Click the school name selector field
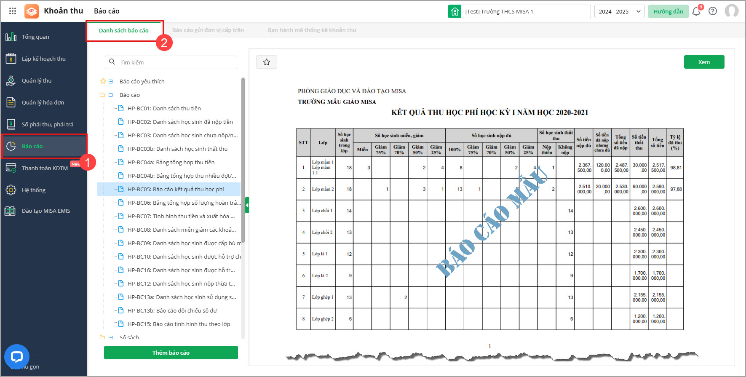Image resolution: width=746 pixels, height=377 pixels. pyautogui.click(x=526, y=11)
